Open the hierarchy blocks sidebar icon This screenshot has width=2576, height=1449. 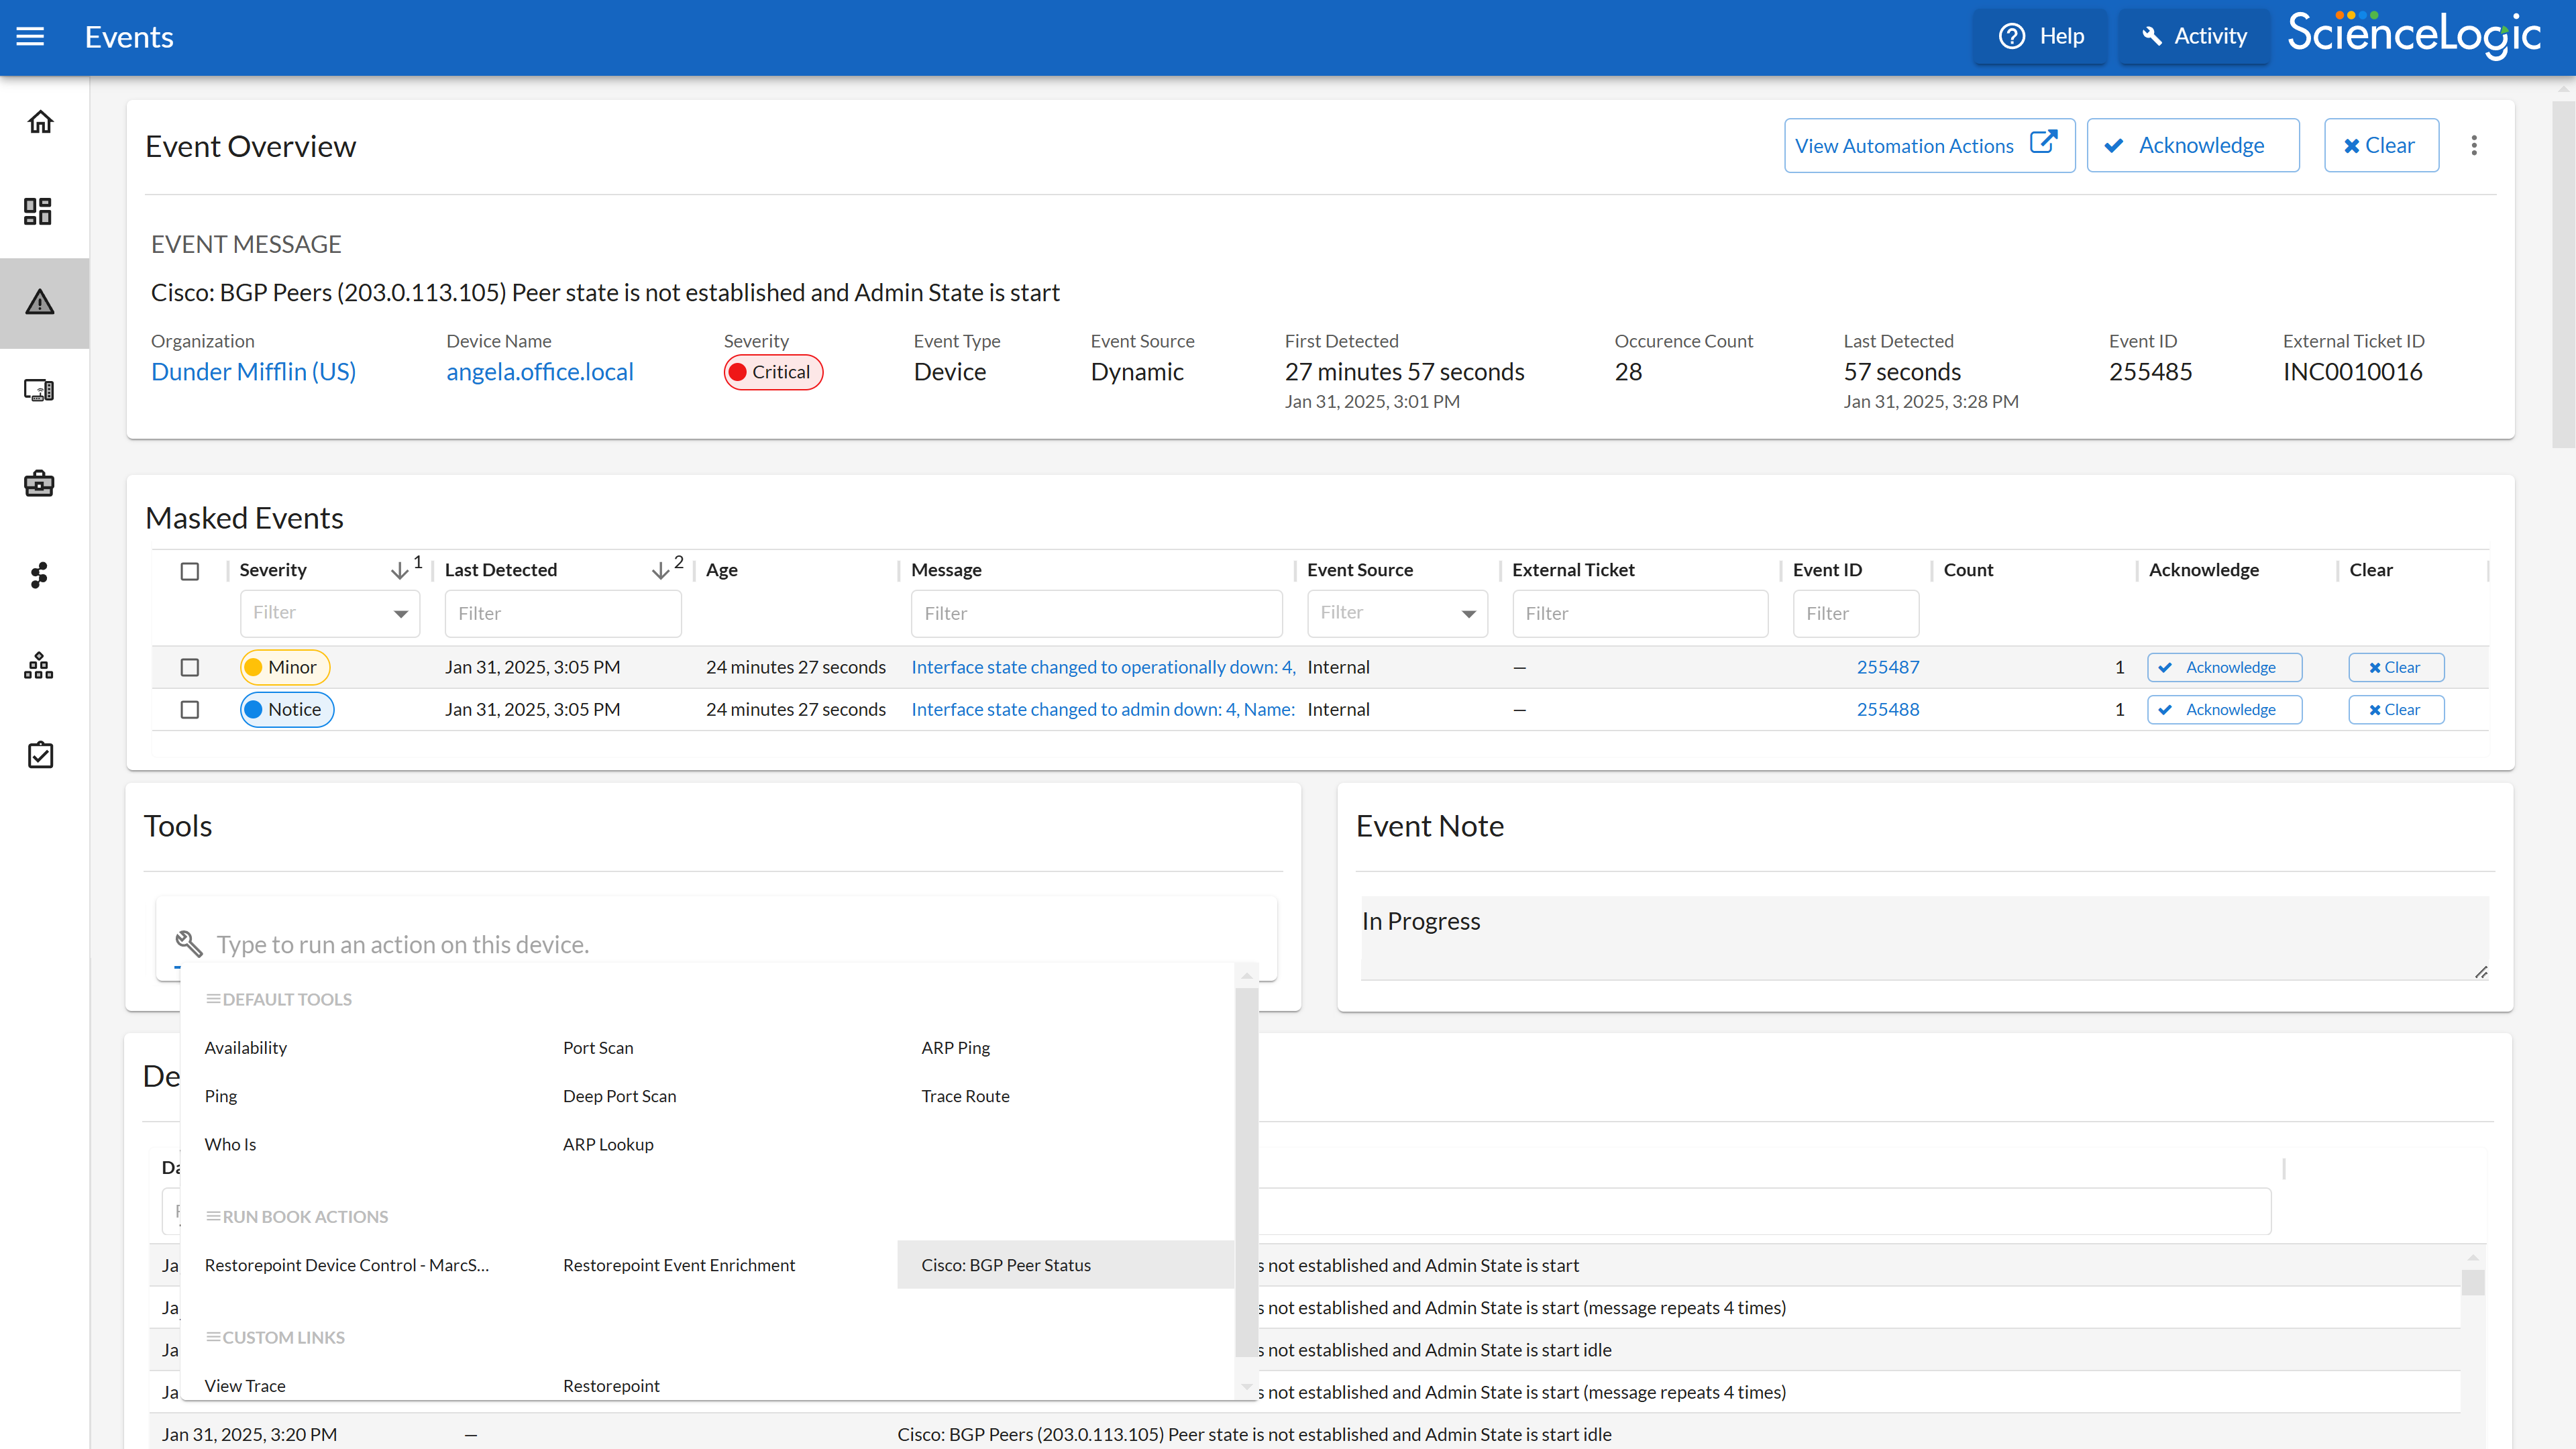(39, 665)
